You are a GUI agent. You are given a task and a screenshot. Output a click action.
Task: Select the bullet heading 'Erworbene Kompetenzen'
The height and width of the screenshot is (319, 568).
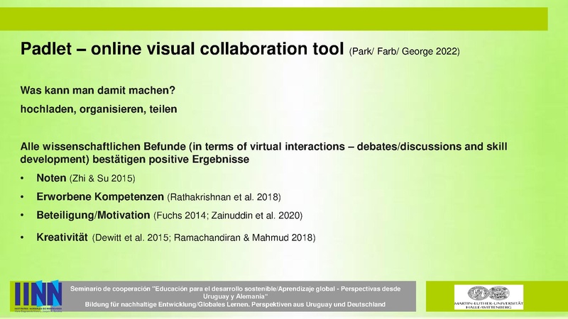tap(100, 197)
